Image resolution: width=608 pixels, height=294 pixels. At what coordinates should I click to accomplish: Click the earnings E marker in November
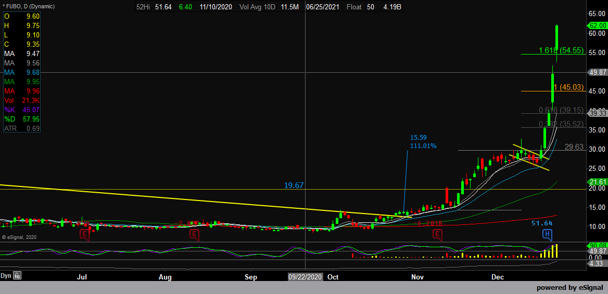(438, 234)
